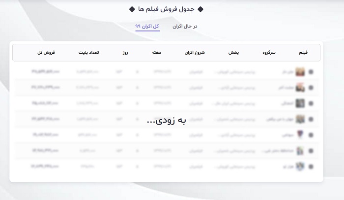This screenshot has height=200, width=344.
Task: Click the last row's film poster thumbnail
Action: pos(300,167)
